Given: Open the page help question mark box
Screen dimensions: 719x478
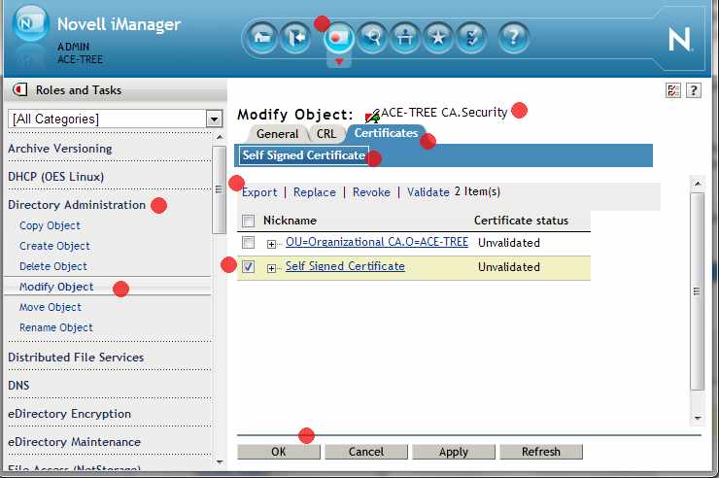Looking at the screenshot, I should tap(694, 90).
